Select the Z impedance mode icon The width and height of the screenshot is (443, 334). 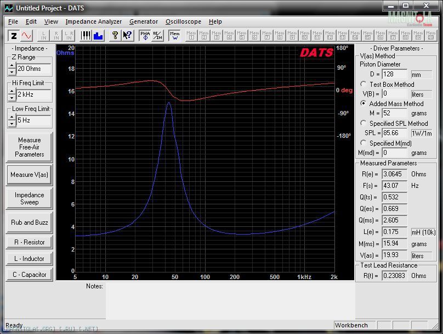tap(14, 36)
